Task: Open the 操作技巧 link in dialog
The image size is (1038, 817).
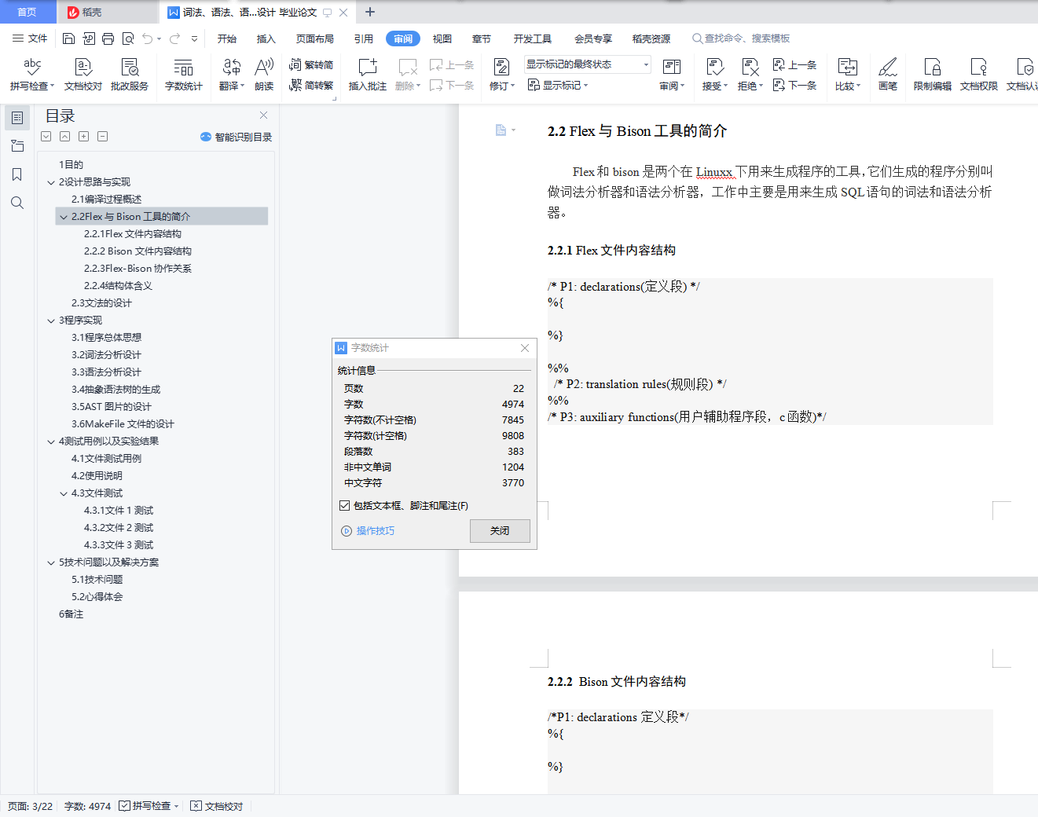Action: (x=369, y=531)
